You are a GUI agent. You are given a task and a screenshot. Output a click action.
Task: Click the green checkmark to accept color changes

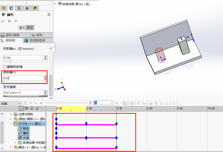pos(3,21)
